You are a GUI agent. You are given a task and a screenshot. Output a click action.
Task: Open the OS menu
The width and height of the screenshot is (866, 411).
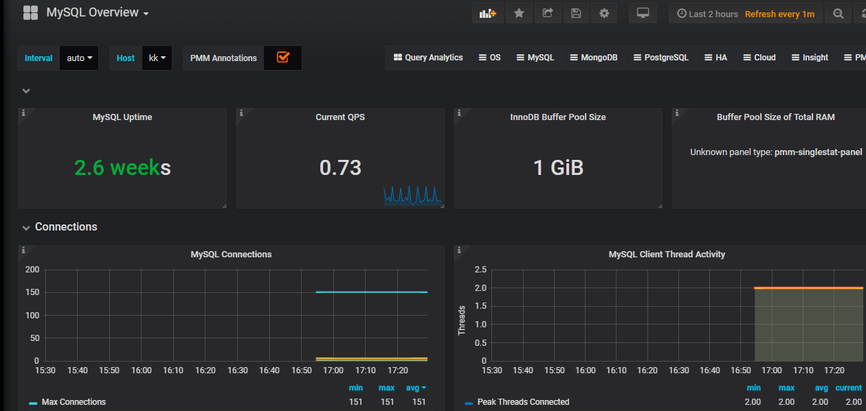(x=489, y=58)
